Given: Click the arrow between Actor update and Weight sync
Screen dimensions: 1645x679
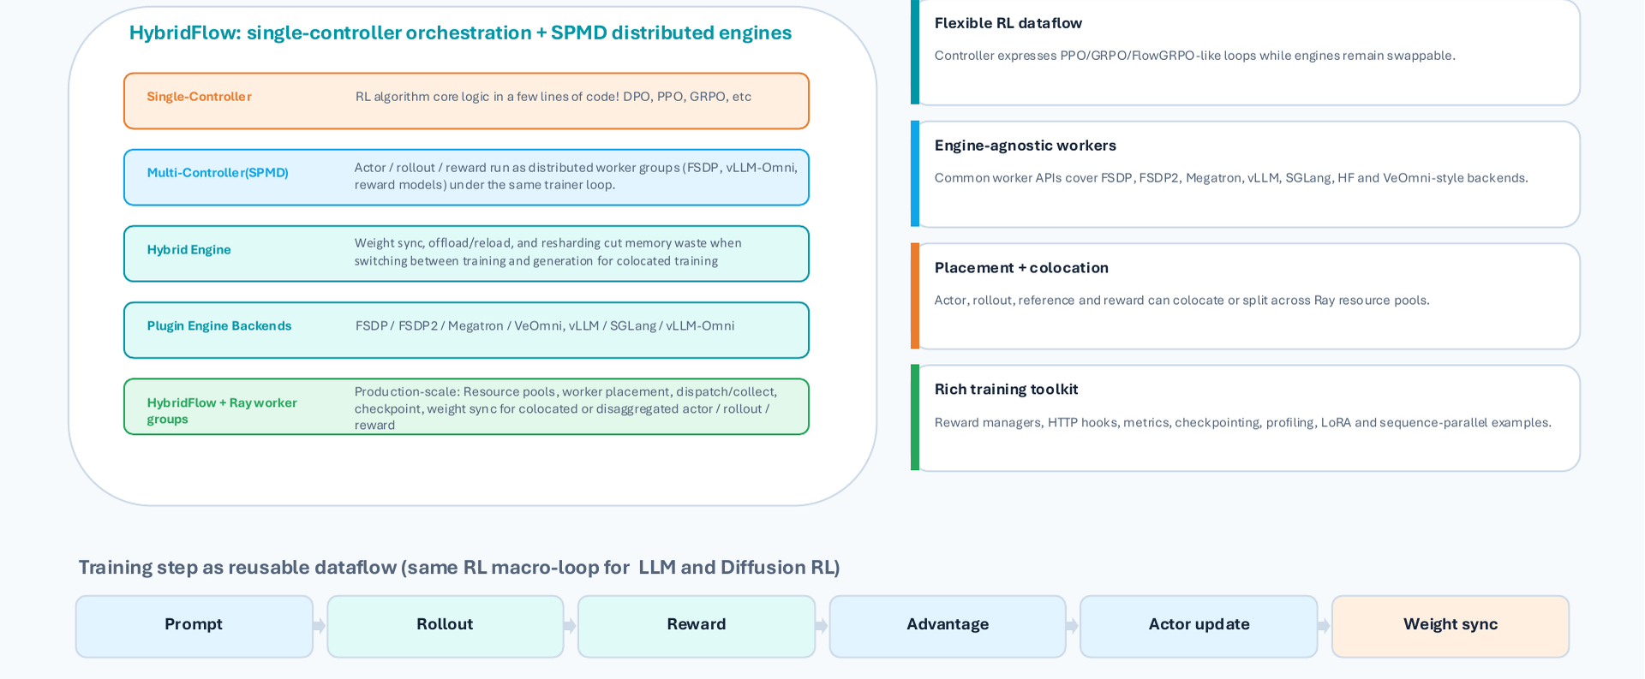Looking at the screenshot, I should click(x=1325, y=626).
